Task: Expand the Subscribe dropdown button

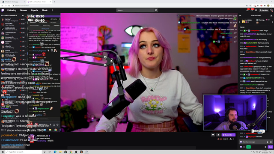Action: click(x=228, y=135)
